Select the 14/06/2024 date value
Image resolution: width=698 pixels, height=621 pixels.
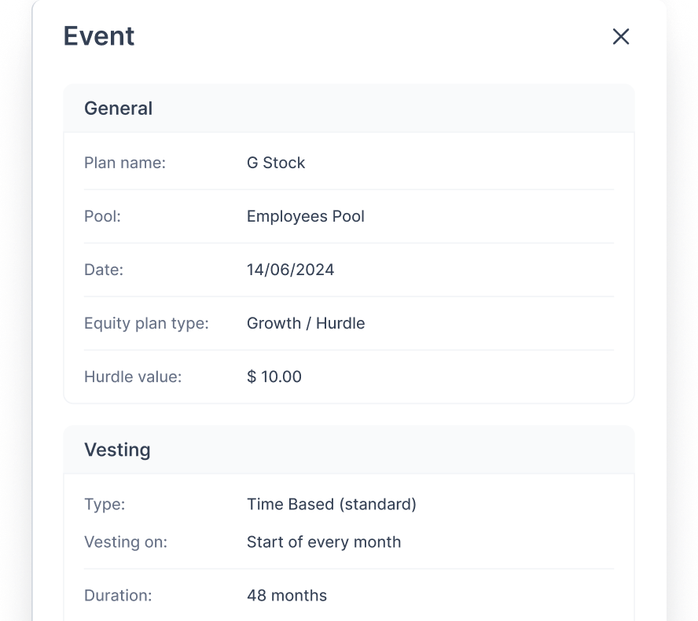click(291, 270)
